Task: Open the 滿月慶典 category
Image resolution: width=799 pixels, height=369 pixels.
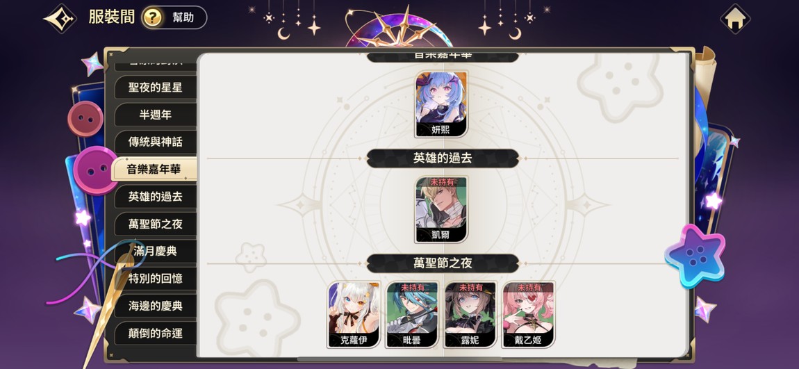Action: tap(156, 252)
